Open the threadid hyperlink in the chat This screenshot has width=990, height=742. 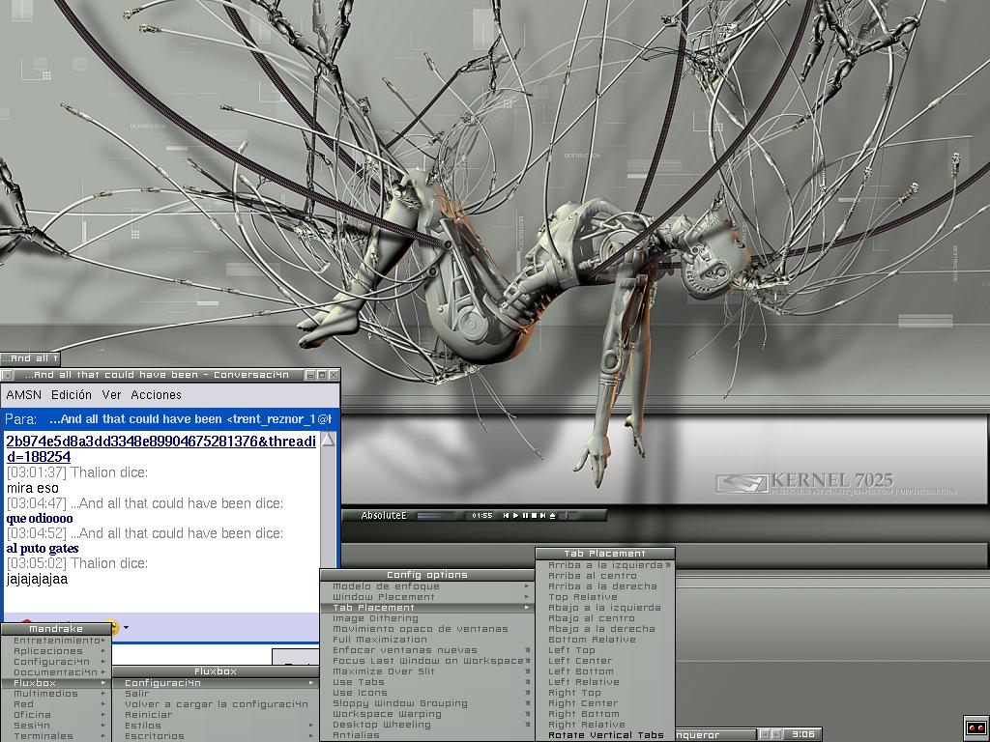tap(160, 448)
